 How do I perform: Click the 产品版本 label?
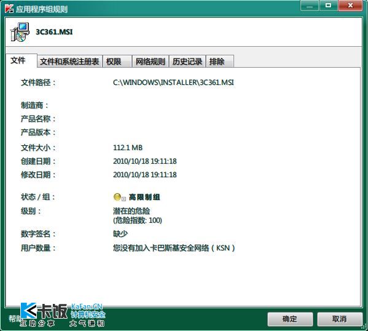(38, 132)
